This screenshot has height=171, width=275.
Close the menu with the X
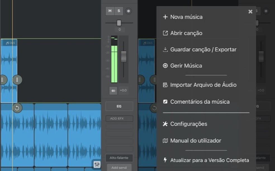[250, 11]
